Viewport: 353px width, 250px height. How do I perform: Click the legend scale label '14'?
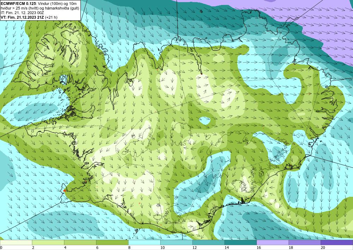227,248
